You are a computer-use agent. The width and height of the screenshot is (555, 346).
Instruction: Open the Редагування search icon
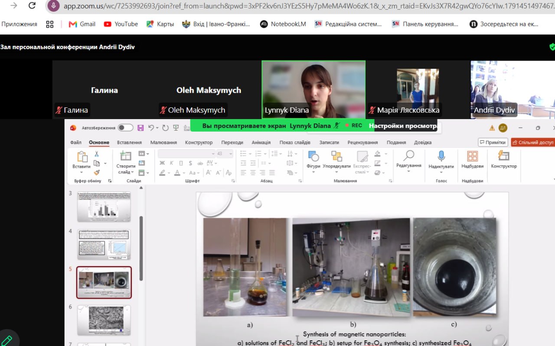(408, 155)
